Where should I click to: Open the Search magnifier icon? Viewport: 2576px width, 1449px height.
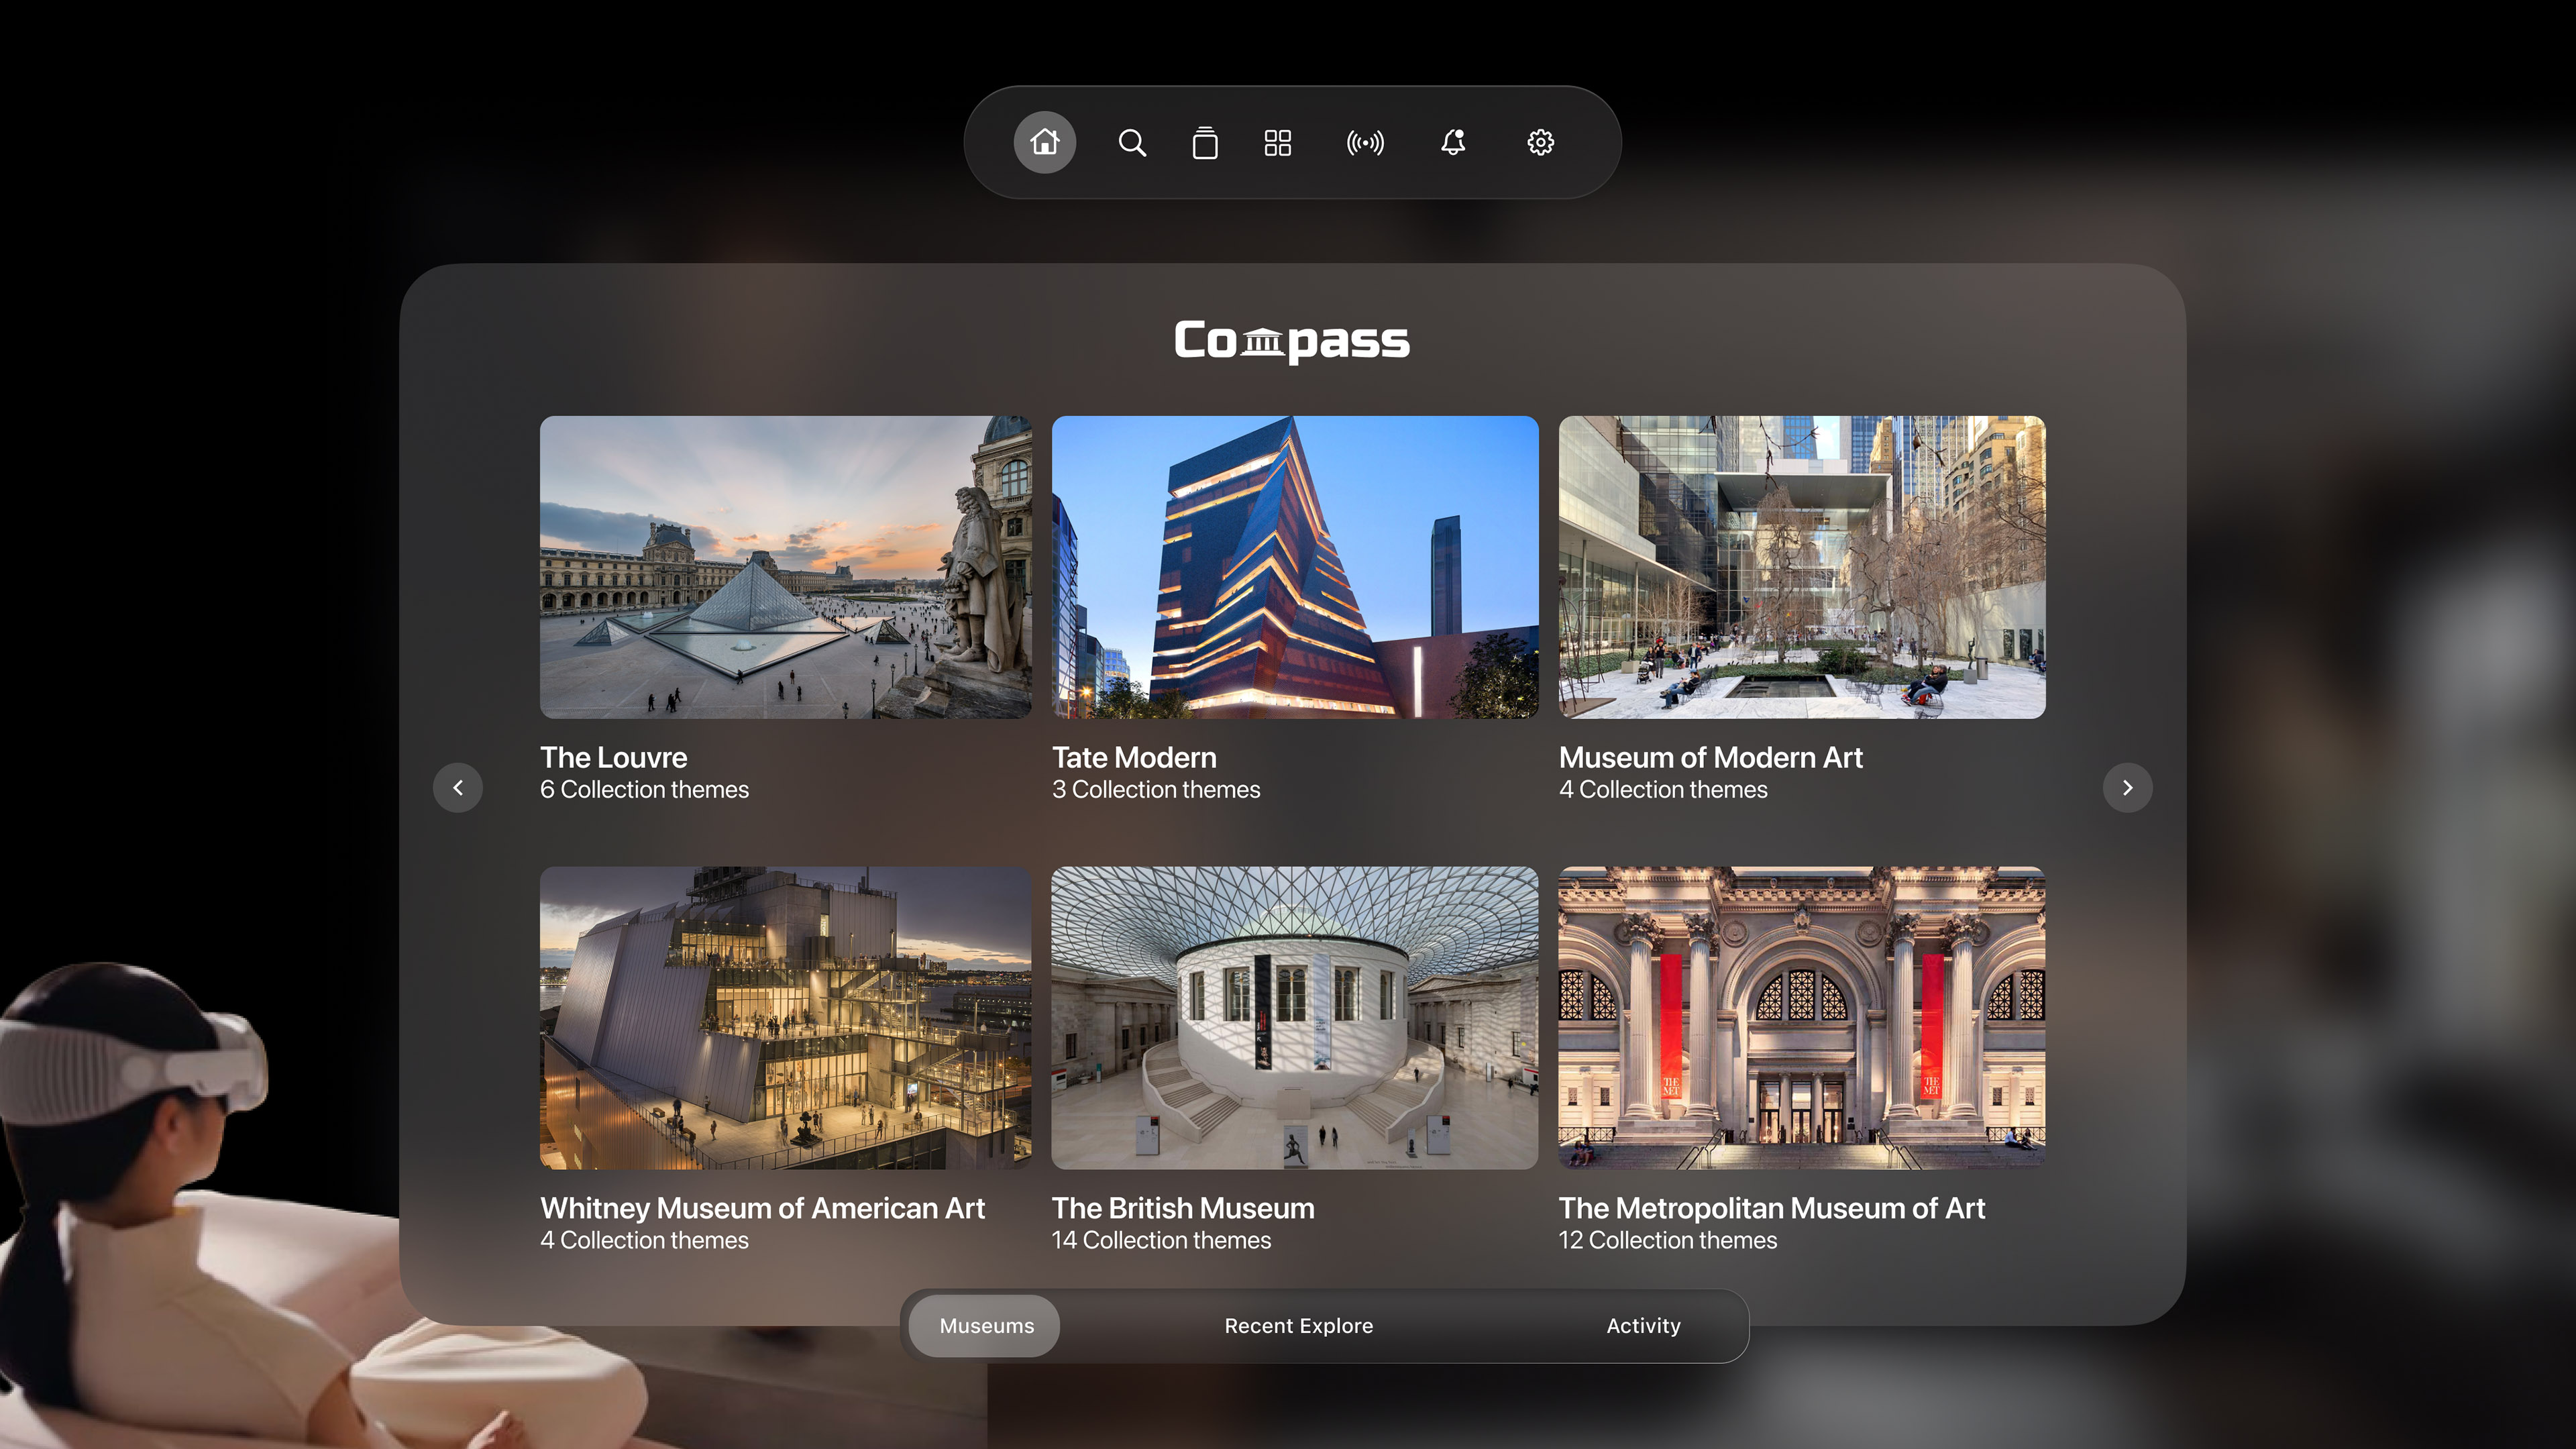[x=1132, y=142]
